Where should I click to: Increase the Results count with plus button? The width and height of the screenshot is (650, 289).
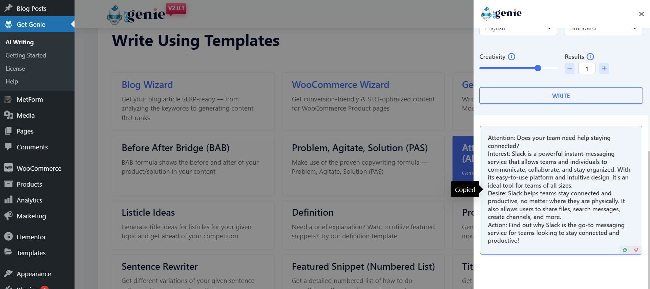[x=604, y=69]
